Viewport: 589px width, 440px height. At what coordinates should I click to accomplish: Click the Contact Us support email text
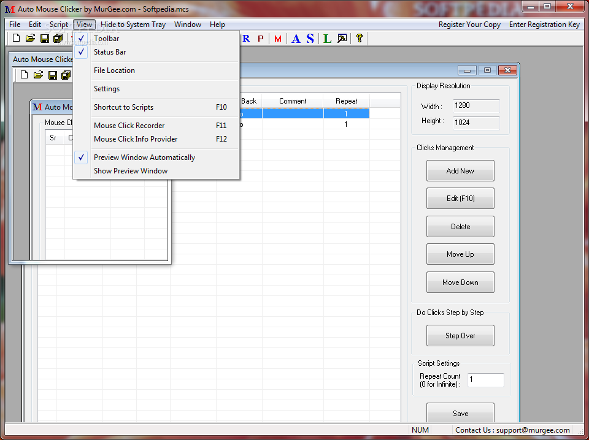512,430
